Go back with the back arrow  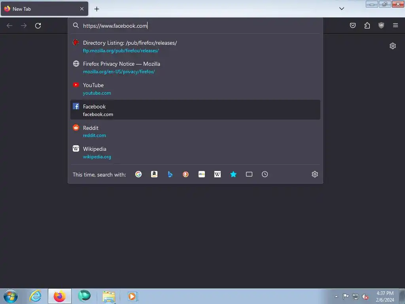[9, 26]
